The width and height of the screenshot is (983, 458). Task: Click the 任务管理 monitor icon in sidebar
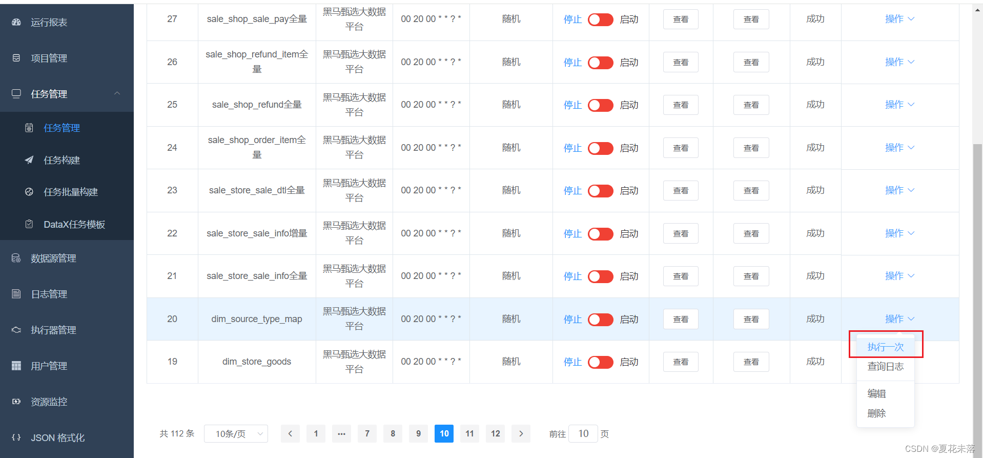click(x=16, y=94)
